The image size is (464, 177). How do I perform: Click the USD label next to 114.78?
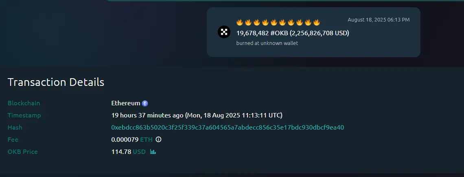click(x=139, y=152)
